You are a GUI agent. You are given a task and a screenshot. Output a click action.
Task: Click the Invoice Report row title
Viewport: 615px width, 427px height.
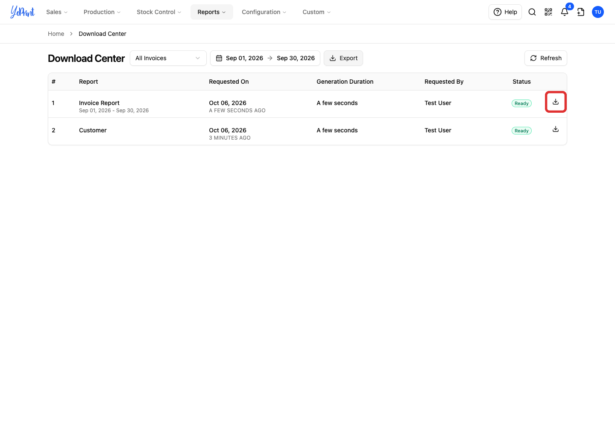(x=99, y=103)
